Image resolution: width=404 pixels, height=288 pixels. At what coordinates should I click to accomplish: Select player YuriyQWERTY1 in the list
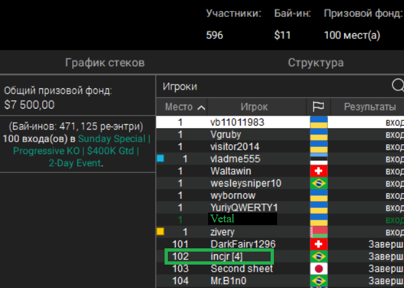[244, 207]
